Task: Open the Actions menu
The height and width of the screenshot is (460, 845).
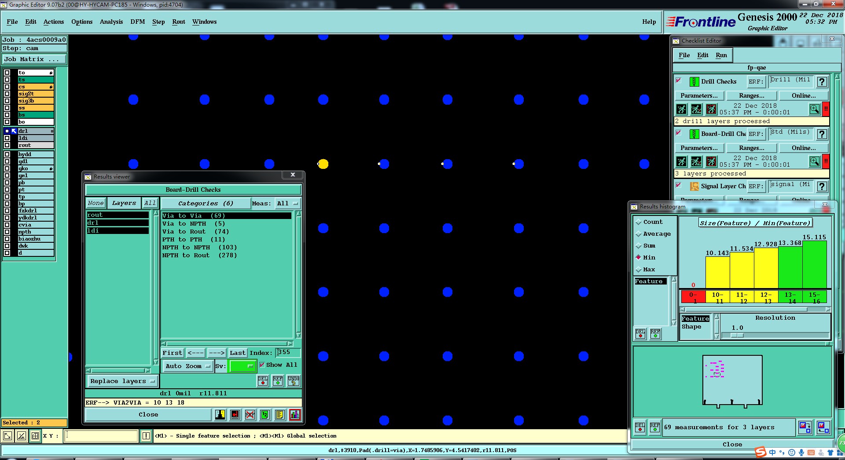Action: (x=54, y=22)
